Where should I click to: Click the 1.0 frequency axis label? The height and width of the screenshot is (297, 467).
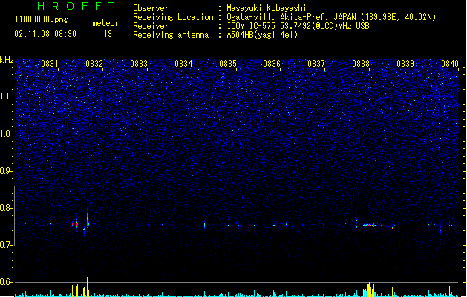[x=7, y=134]
